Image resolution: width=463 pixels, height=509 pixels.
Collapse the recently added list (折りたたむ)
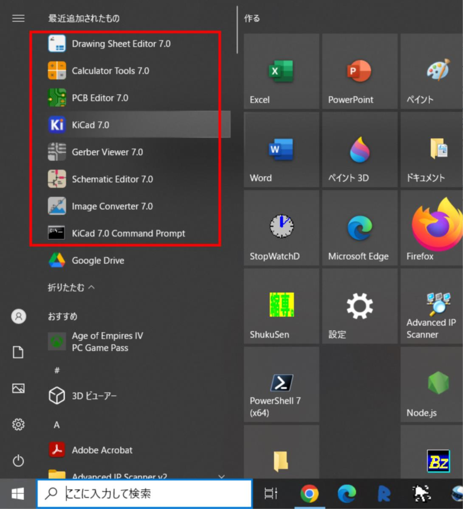click(x=71, y=288)
